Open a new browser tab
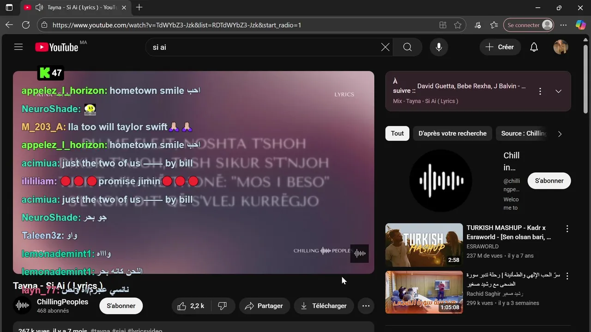 tap(139, 7)
